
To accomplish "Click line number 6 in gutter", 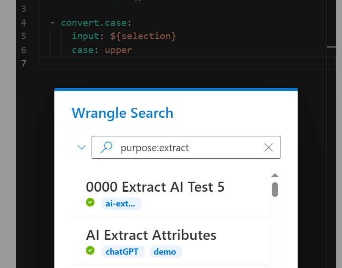I will pos(23,50).
